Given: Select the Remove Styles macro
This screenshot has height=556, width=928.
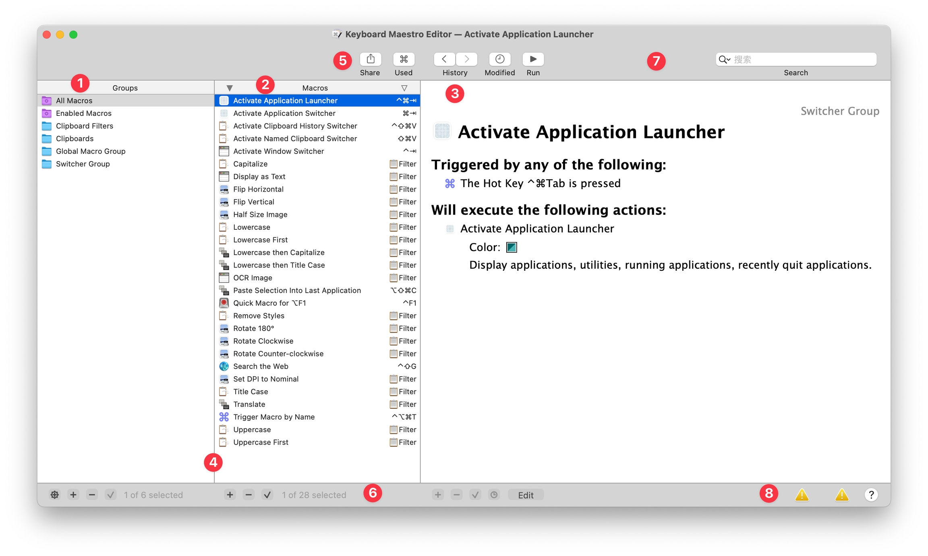Looking at the screenshot, I should click(x=317, y=316).
